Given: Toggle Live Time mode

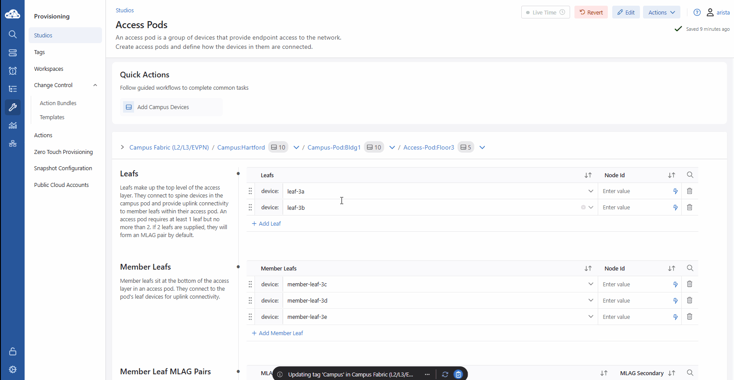Looking at the screenshot, I should pyautogui.click(x=545, y=12).
